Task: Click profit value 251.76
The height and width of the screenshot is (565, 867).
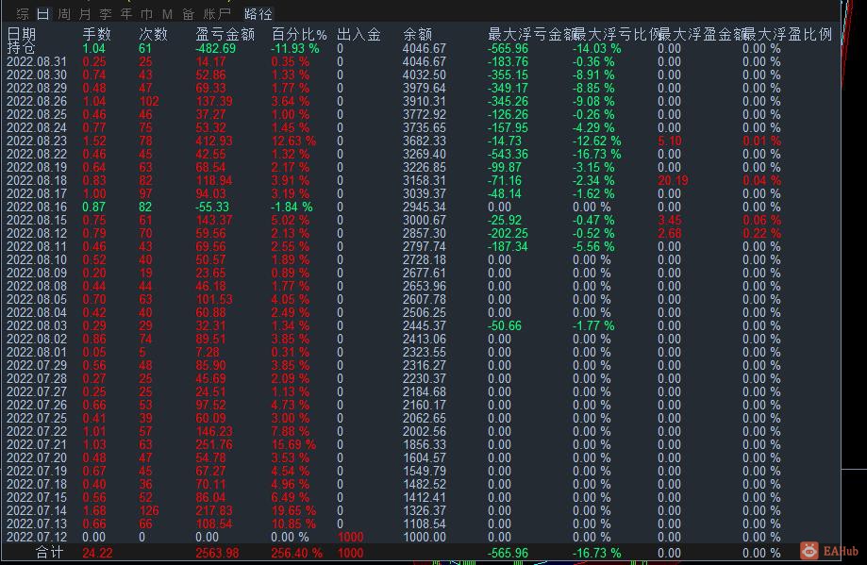Action: click(214, 444)
